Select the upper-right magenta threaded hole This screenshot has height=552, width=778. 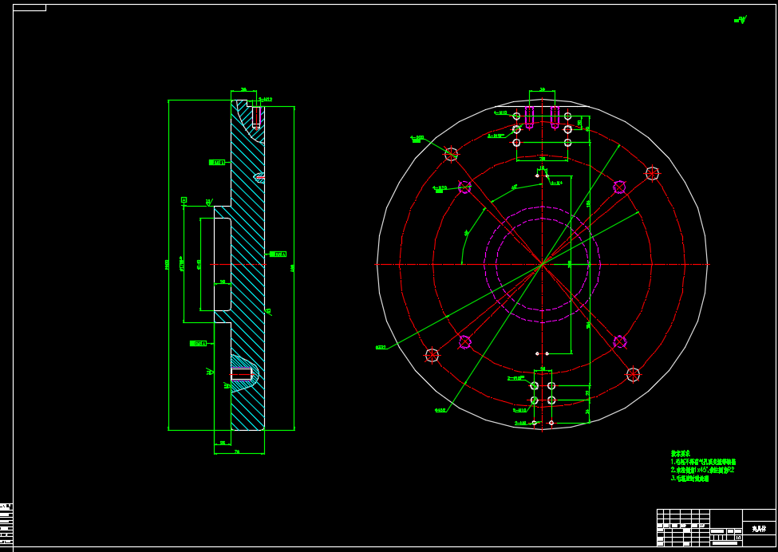pyautogui.click(x=619, y=187)
